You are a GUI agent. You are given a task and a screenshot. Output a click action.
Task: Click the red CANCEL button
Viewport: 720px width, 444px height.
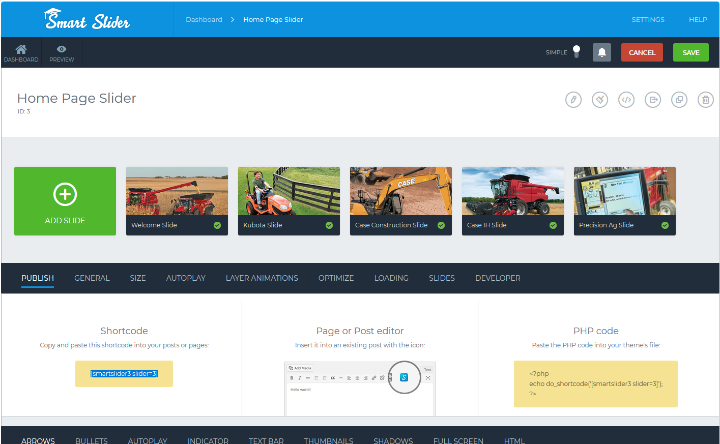point(642,52)
